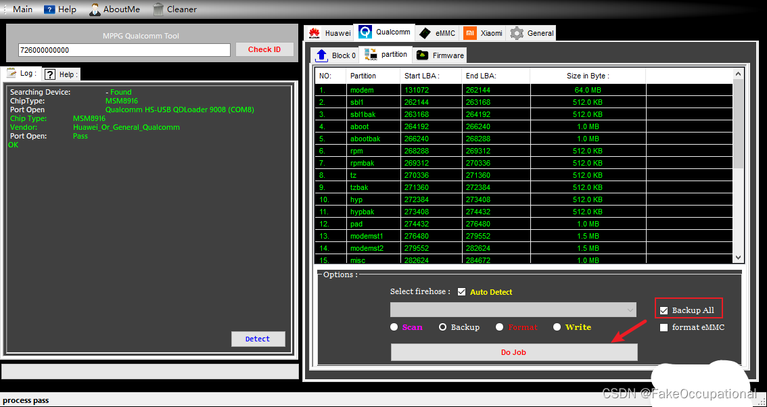Viewport: 767px width, 407px height.
Task: Click the Firmware tab icon
Action: [x=422, y=55]
